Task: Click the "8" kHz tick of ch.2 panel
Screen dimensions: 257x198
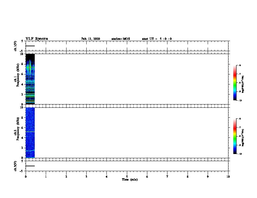Action: (x=22, y=118)
